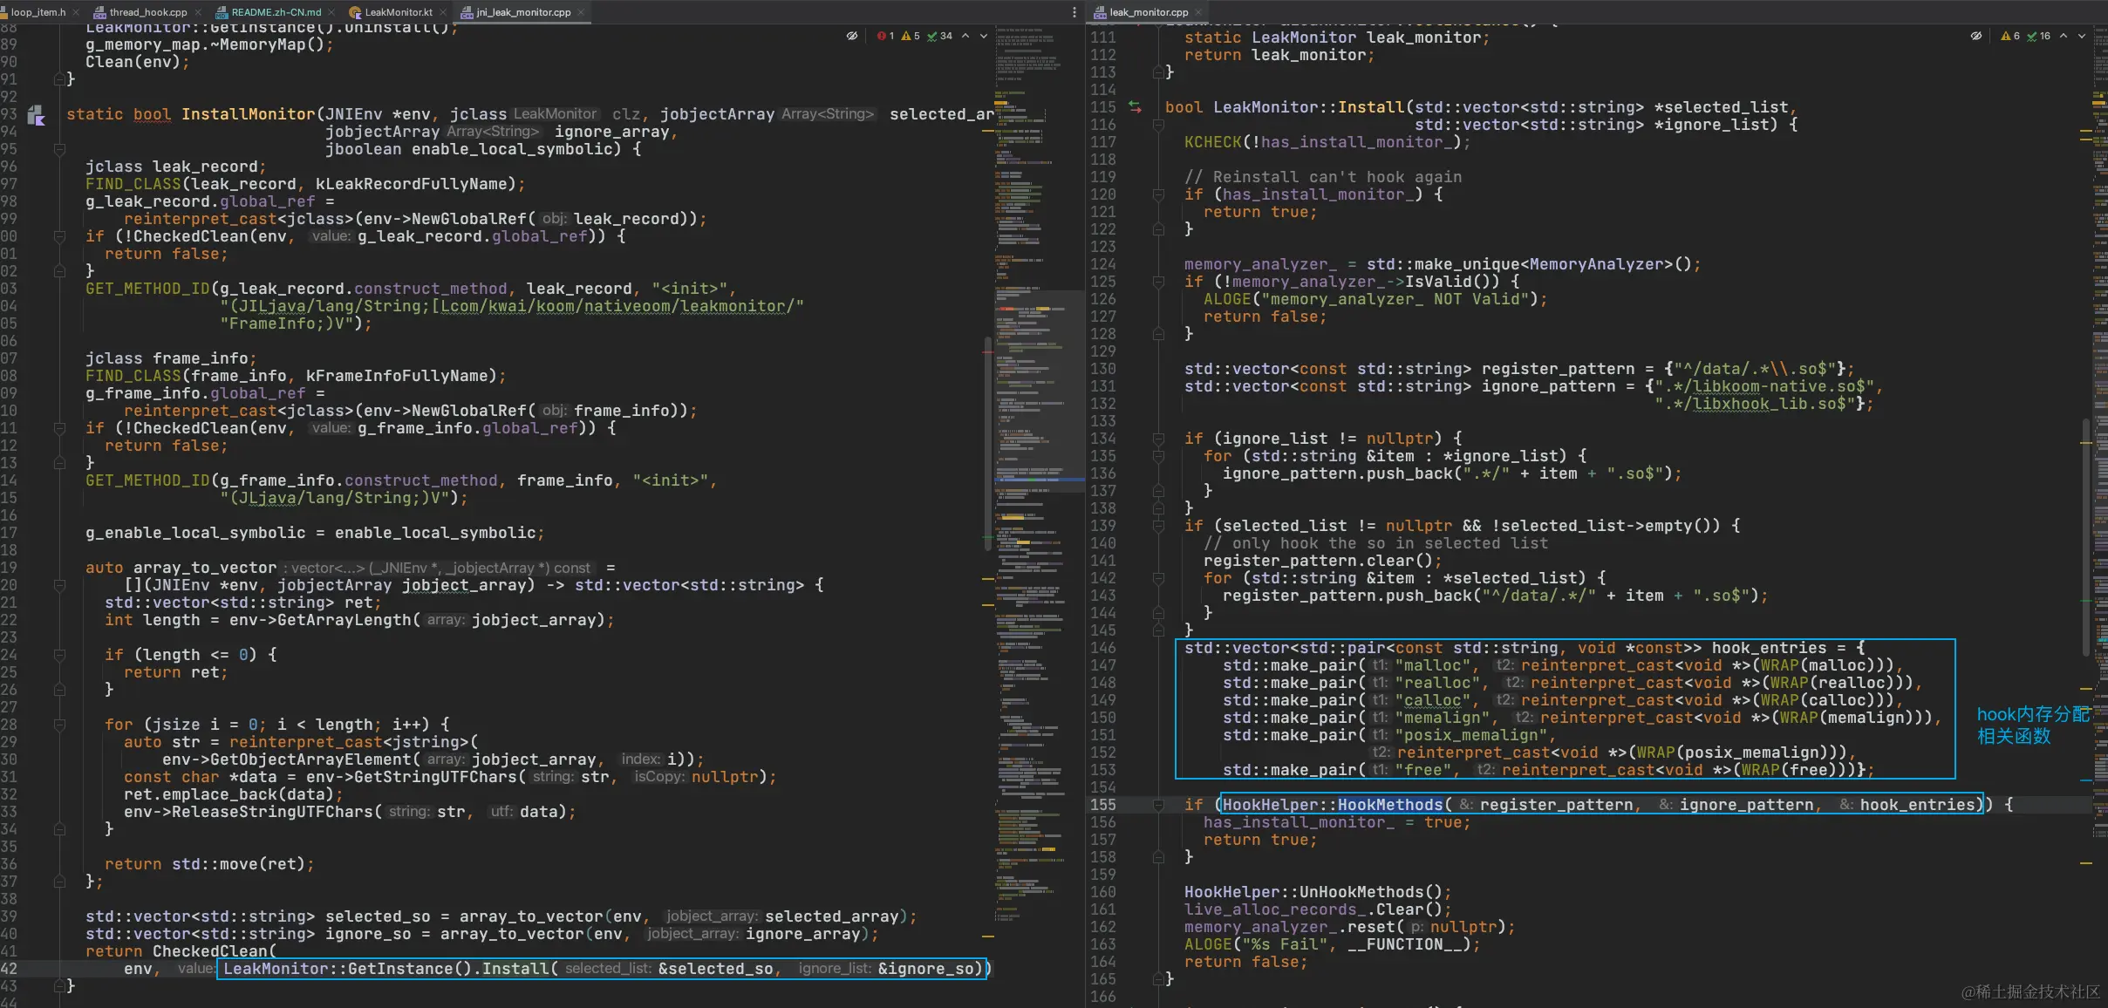Click line number 155 in right gutter

pos(1102,805)
